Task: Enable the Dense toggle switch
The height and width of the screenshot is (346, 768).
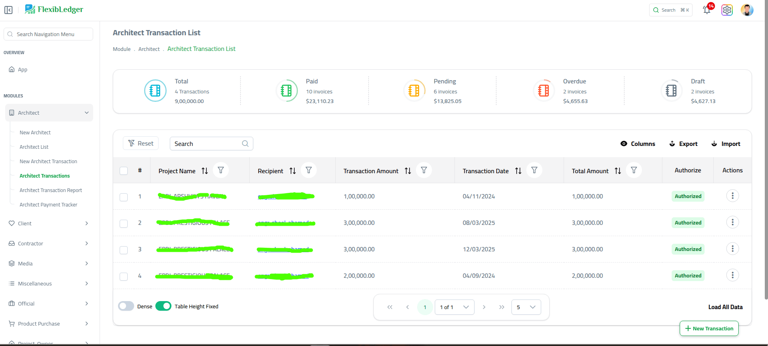Action: pyautogui.click(x=126, y=306)
